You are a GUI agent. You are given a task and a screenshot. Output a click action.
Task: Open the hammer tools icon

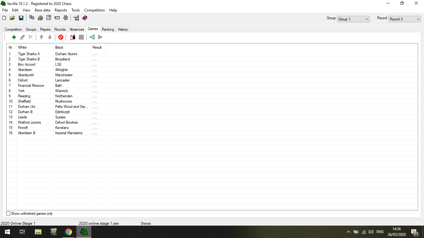coord(76,18)
